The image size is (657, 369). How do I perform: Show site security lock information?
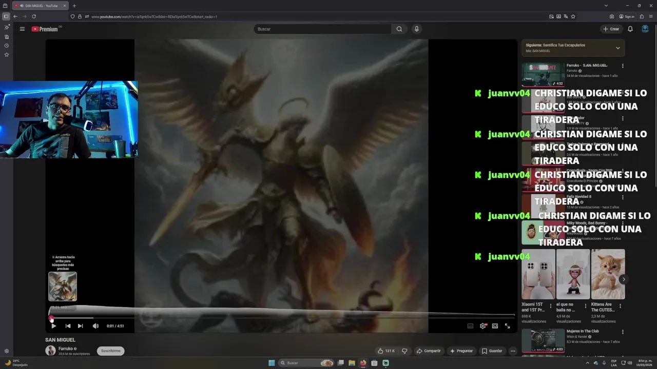tap(80, 16)
